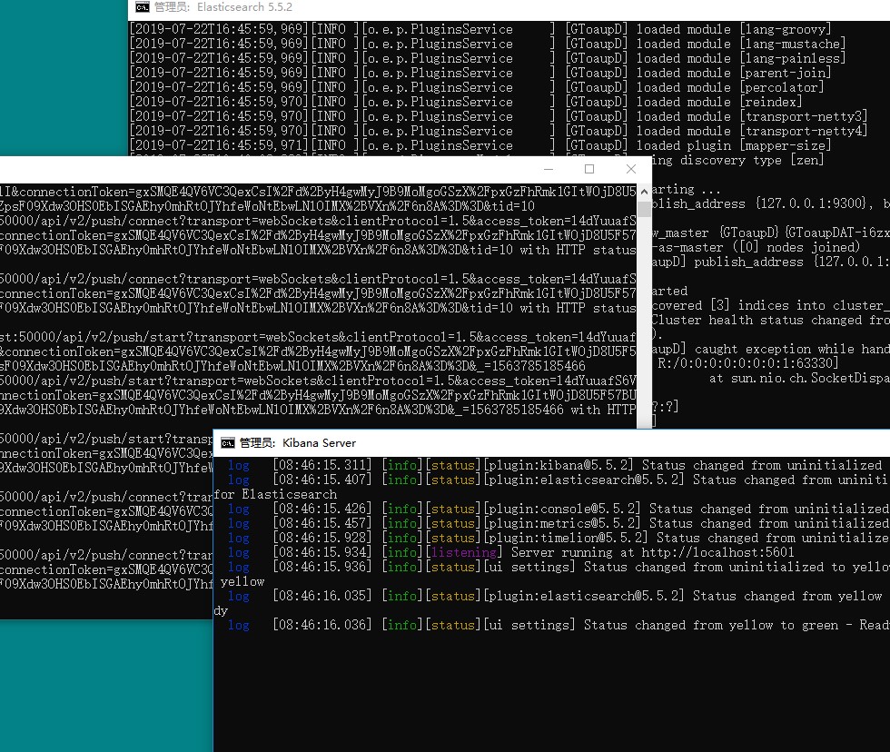Click the plugin:timelion@5.5.2 status line
This screenshot has height=752, width=890.
[x=559, y=538]
